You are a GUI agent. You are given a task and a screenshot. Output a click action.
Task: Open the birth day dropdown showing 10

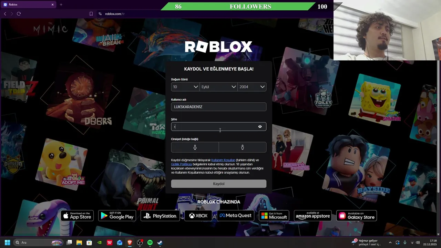pos(185,87)
